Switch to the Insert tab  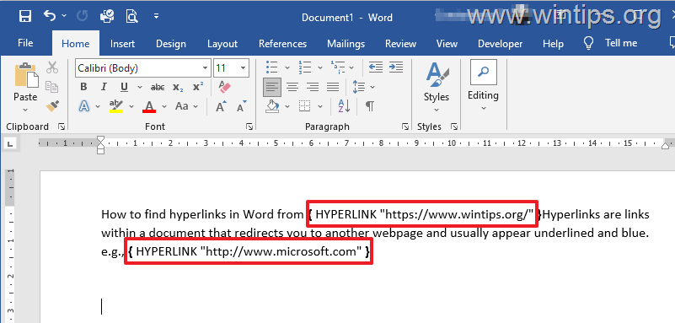click(x=122, y=44)
